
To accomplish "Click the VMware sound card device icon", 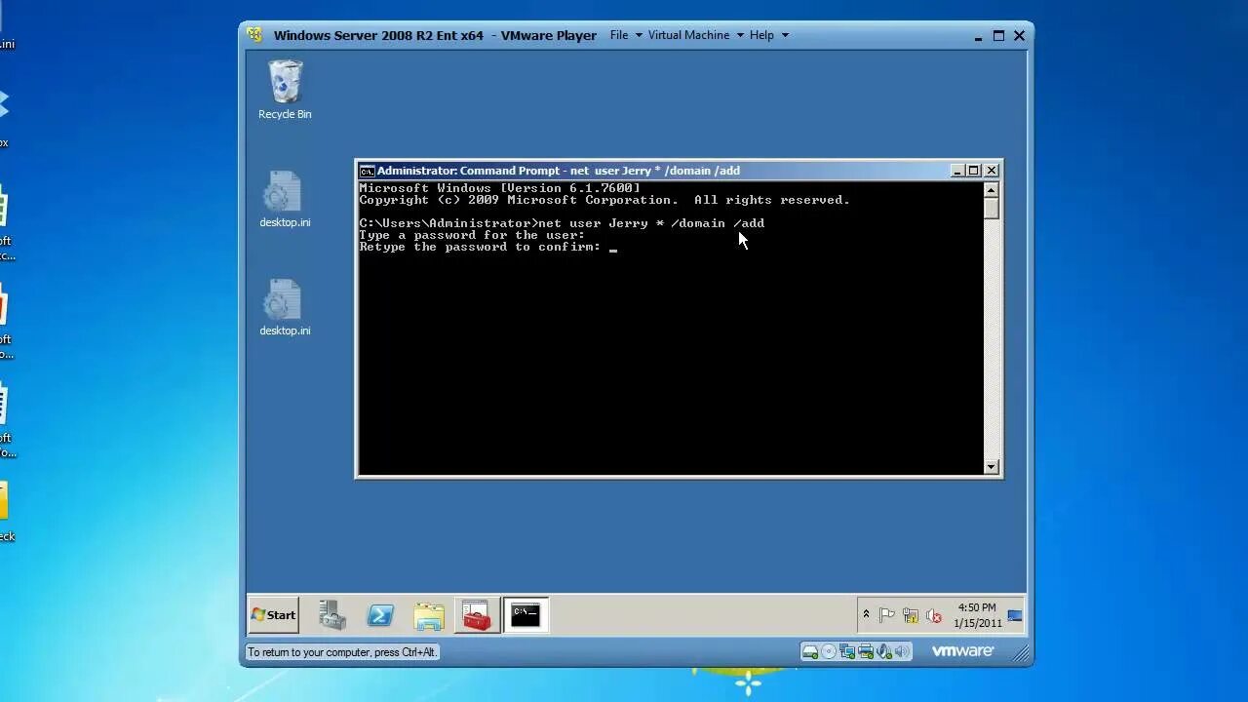I will coord(884,651).
